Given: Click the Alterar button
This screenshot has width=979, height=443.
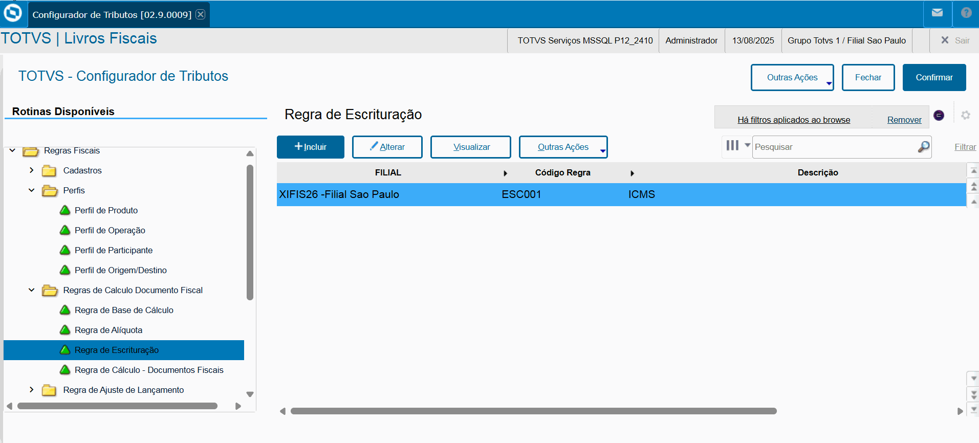Looking at the screenshot, I should pos(387,147).
